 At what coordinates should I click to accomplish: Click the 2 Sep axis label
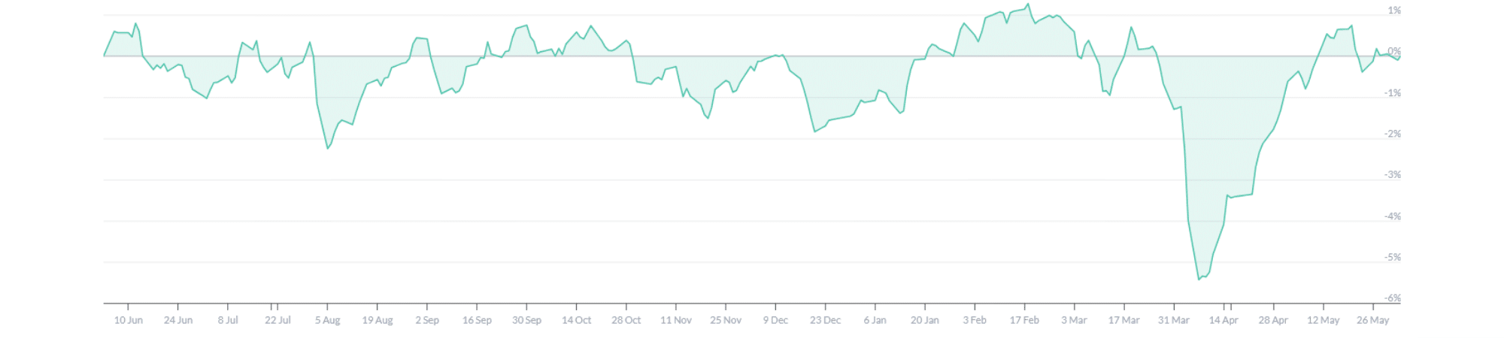[x=427, y=320]
